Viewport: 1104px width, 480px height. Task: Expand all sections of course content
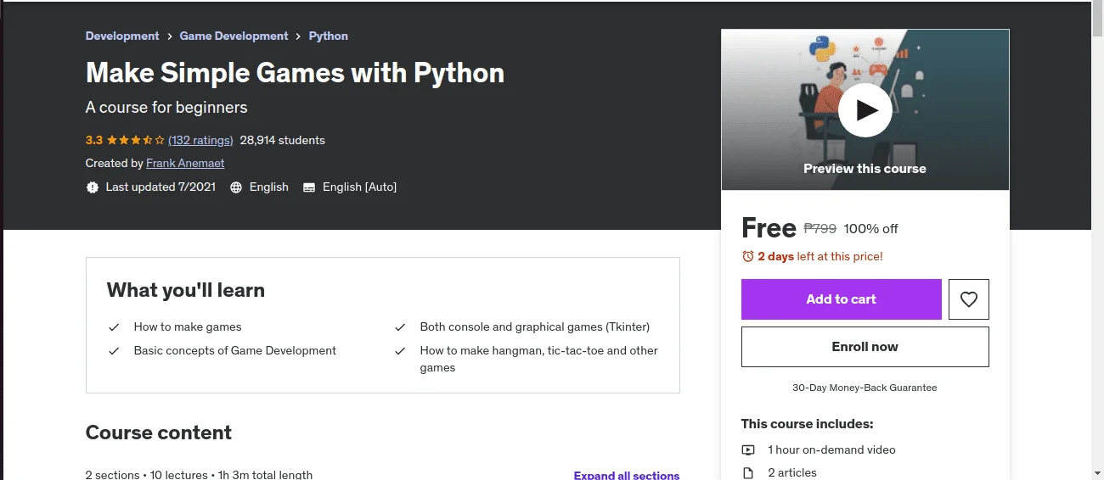point(627,475)
